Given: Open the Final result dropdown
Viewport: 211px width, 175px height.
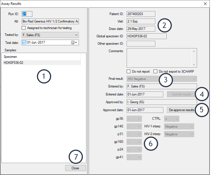Looking at the screenshot, I should coord(194,79).
